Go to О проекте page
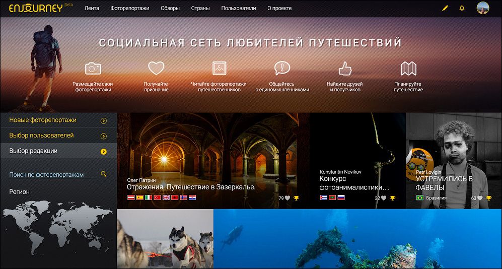The image size is (502, 269). 279,9
